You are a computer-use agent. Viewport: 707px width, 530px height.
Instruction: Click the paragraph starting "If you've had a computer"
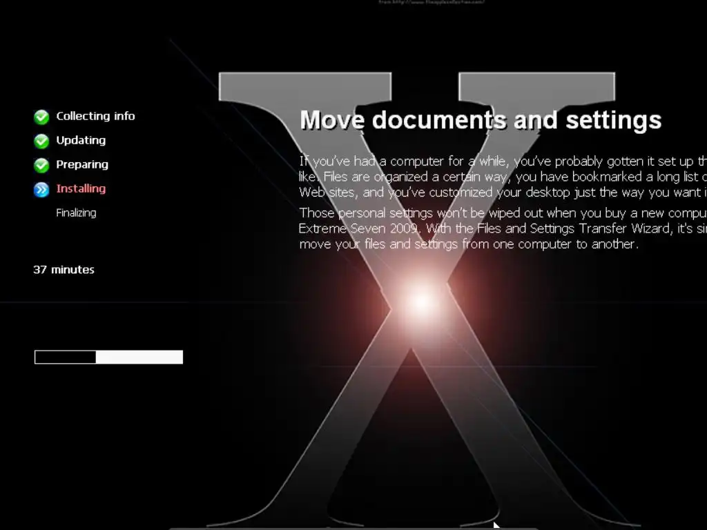click(x=503, y=177)
